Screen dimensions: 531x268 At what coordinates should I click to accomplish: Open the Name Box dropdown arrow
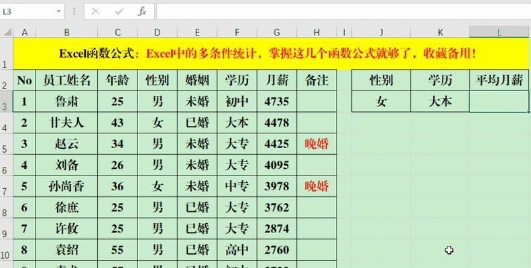pyautogui.click(x=58, y=12)
